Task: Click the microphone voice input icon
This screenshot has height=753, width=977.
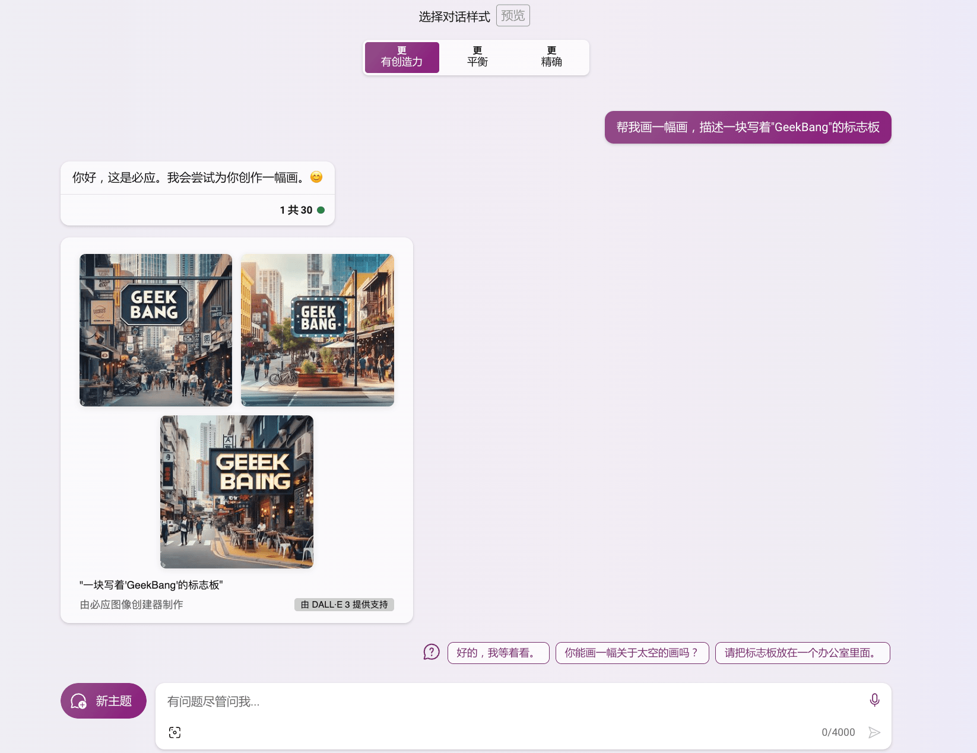Action: pos(874,700)
